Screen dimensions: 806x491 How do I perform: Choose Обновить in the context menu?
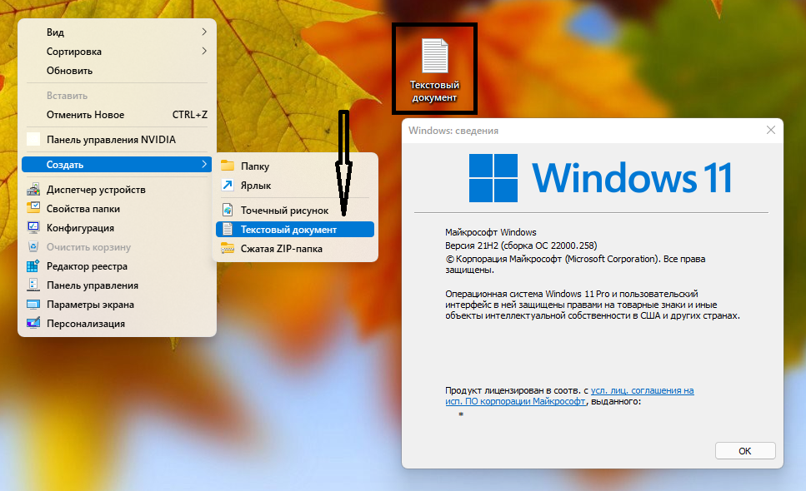118,70
